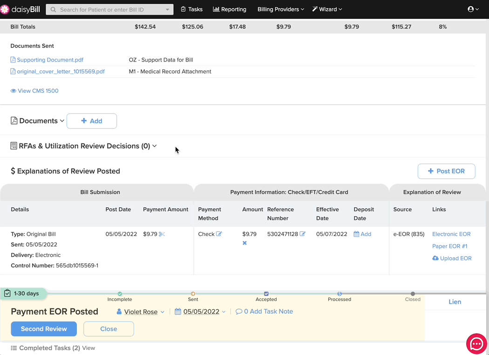Click the Closed status marker on progress bar

tap(413, 294)
